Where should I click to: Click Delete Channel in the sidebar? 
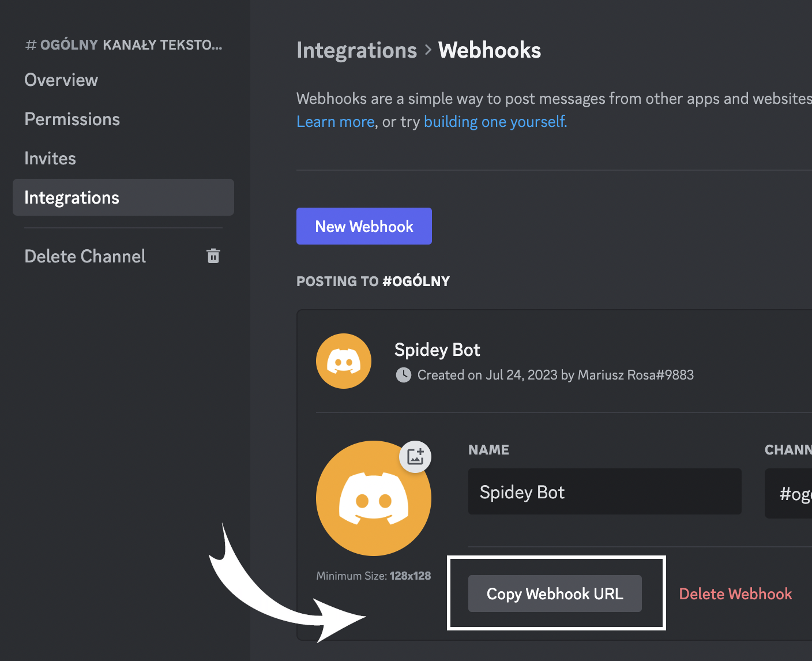(x=85, y=256)
